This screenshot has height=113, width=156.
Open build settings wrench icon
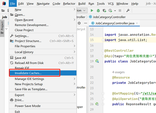128,11
